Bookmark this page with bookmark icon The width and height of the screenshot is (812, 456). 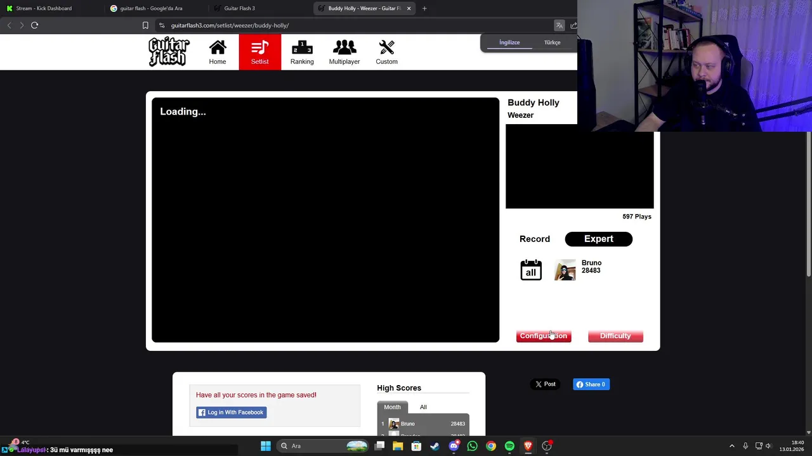click(x=145, y=25)
